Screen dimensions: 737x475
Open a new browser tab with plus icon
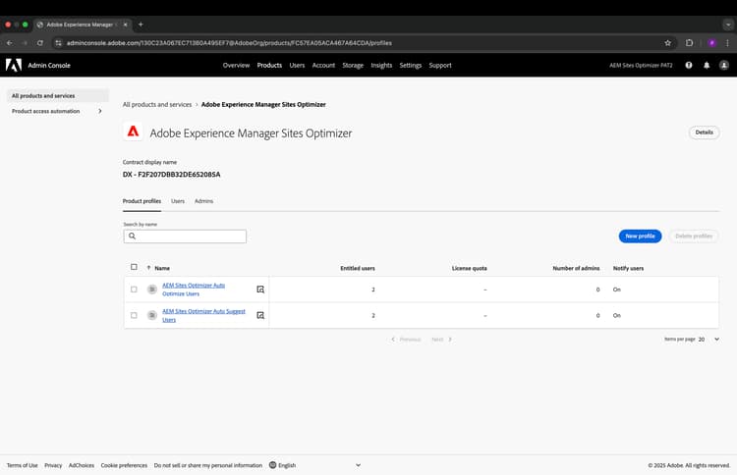(x=141, y=25)
